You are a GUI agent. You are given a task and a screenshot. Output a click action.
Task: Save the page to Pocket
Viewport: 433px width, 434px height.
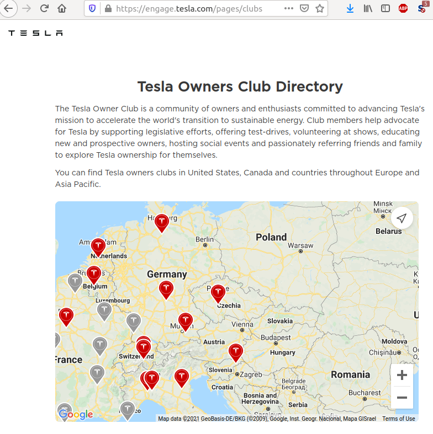tap(304, 9)
